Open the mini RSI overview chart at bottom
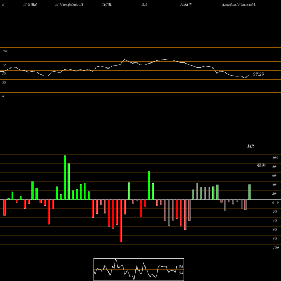The image size is (281, 281). click(139, 269)
